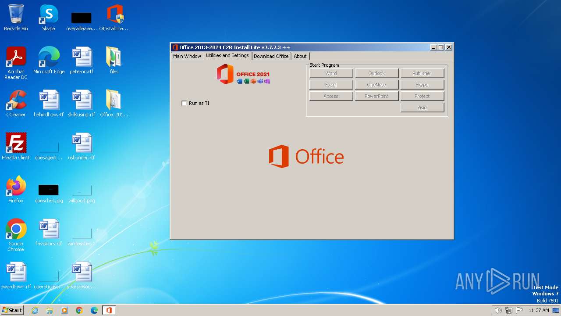This screenshot has height=316, width=561.
Task: Open Windows Media Player from the taskbar
Action: (64, 310)
